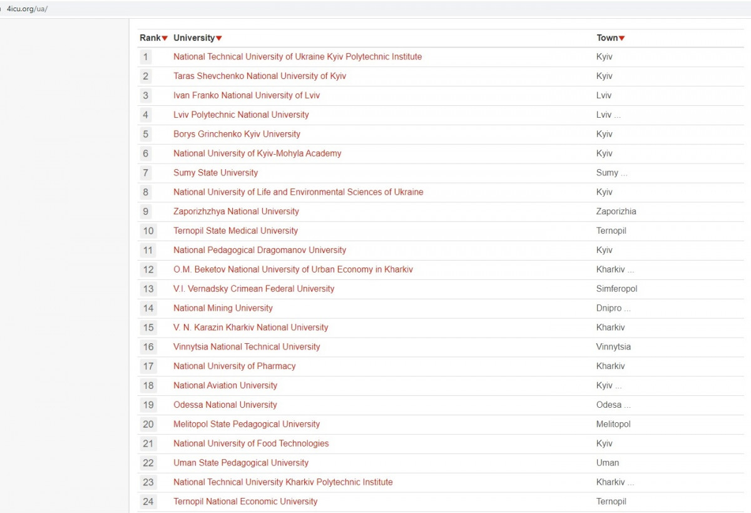Viewport: 751px width, 513px height.
Task: Select Ternopil National Economic University
Action: tap(245, 502)
